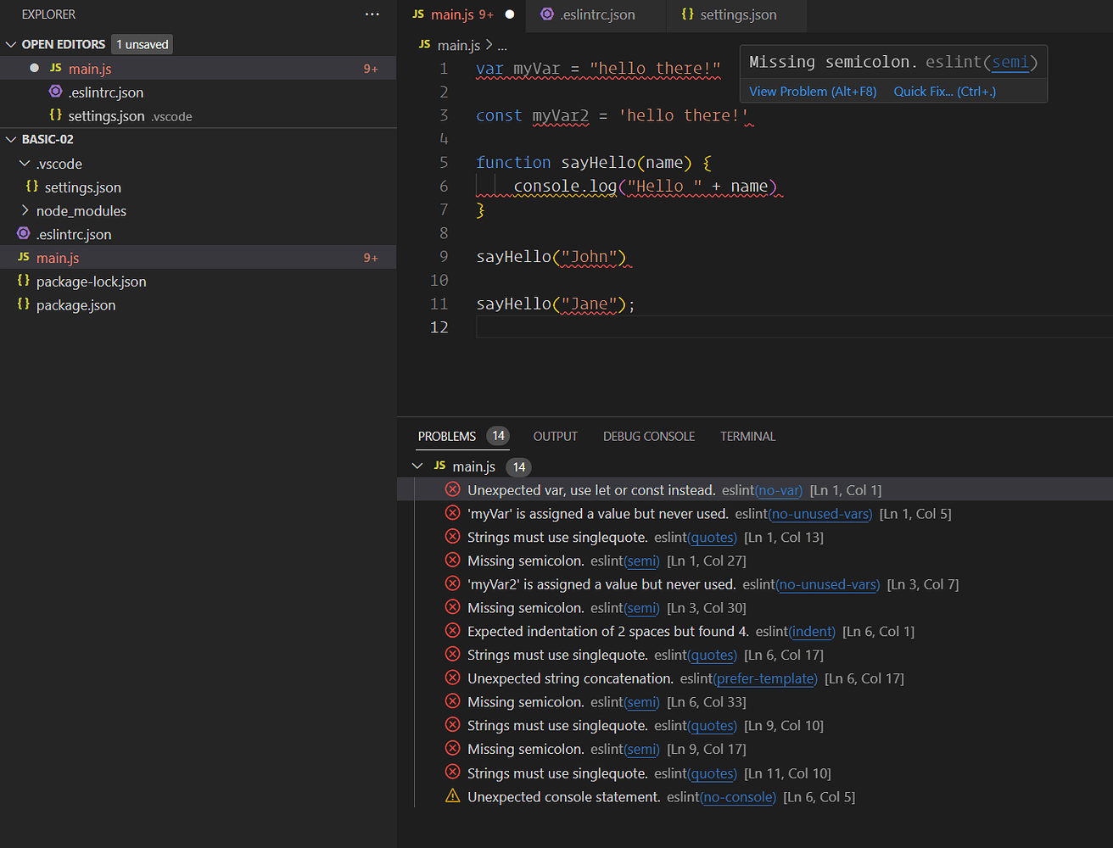1113x848 pixels.
Task: Click the ESLint icon on the .eslintrc.json tab
Action: pos(547,14)
